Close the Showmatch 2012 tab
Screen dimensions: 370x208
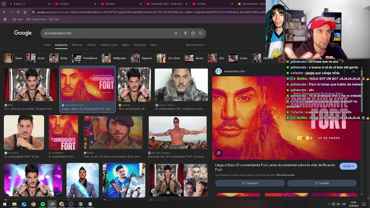tap(186, 4)
